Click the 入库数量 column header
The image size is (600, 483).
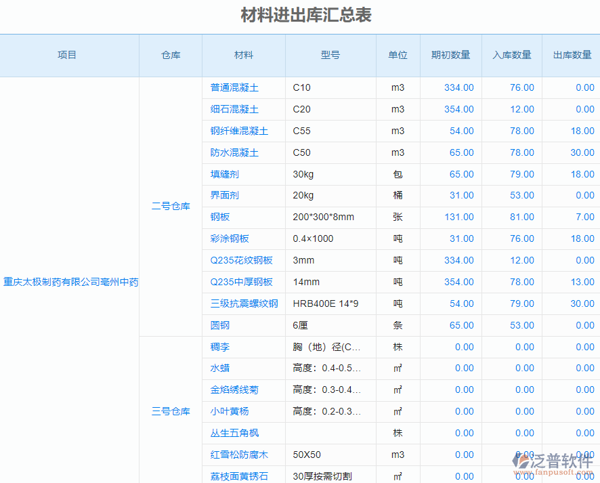pos(513,56)
